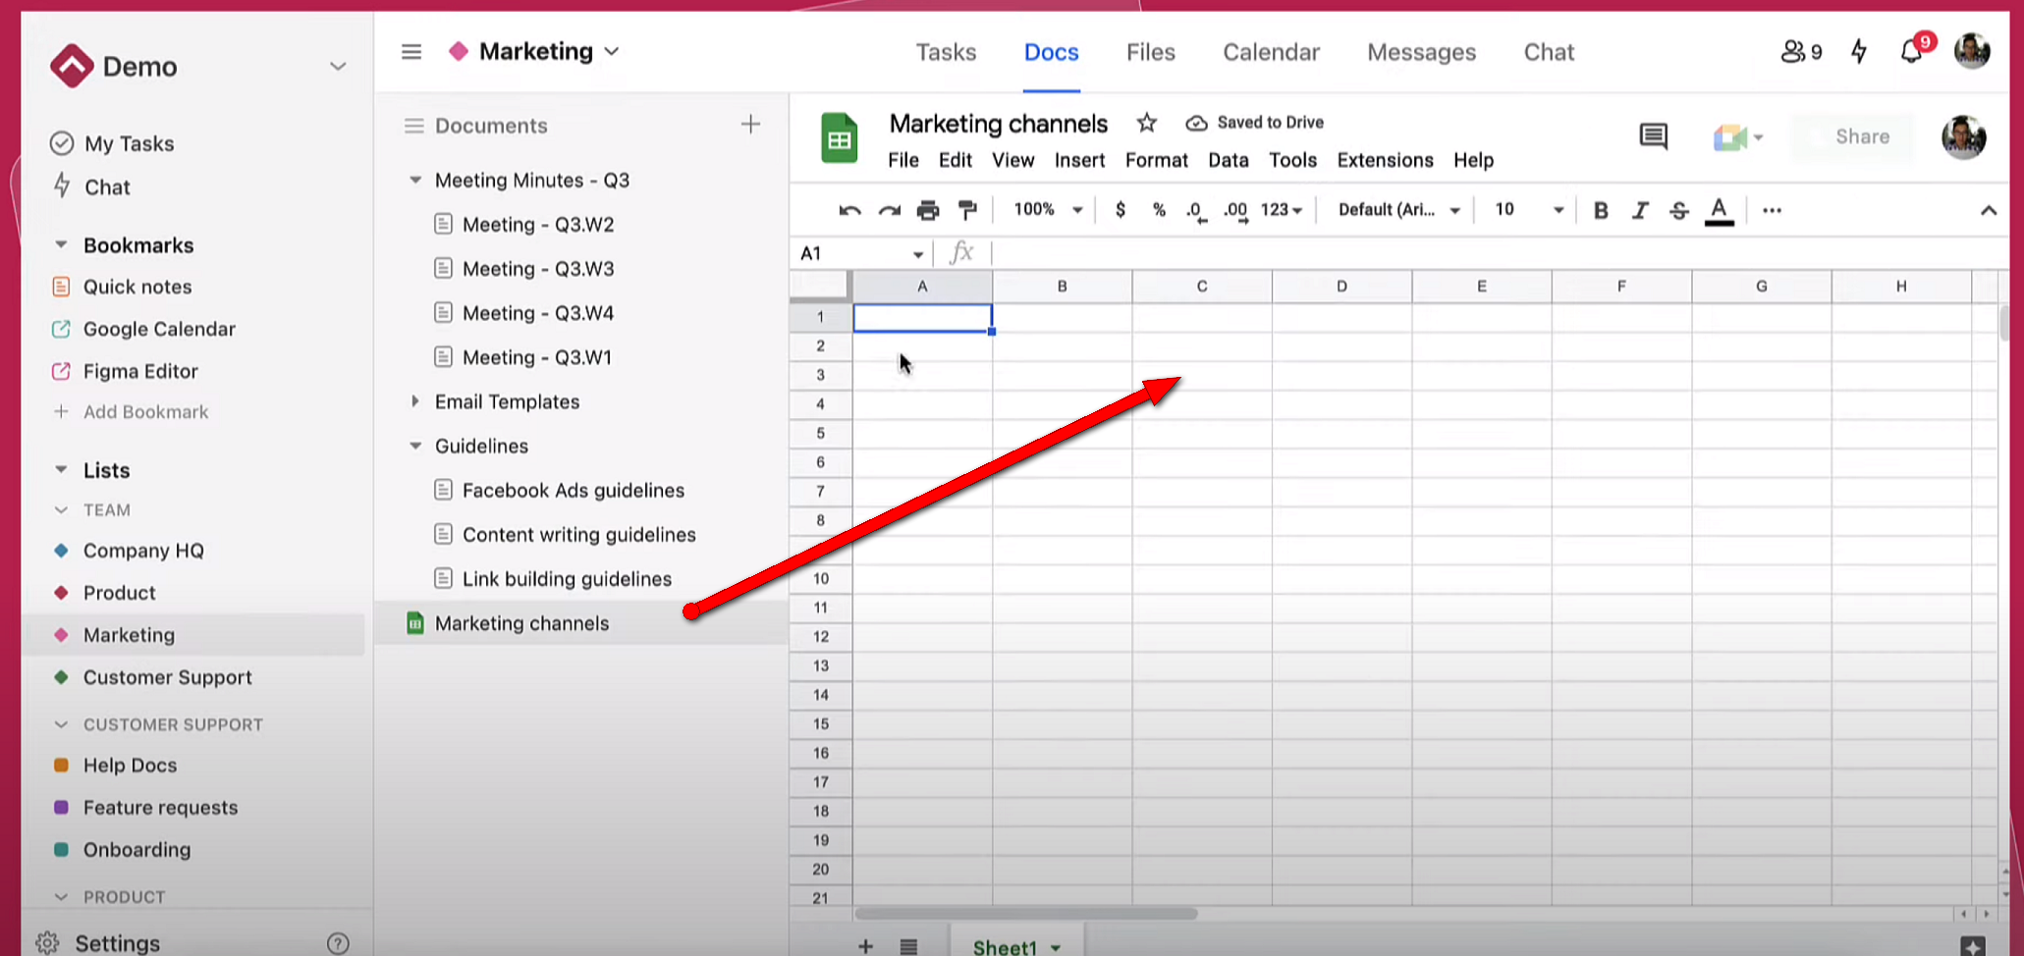Switch to the Chat tab in top bar

tap(1549, 52)
